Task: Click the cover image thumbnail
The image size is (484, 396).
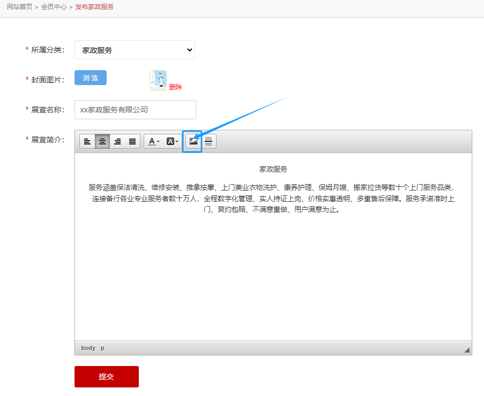Action: click(x=158, y=80)
